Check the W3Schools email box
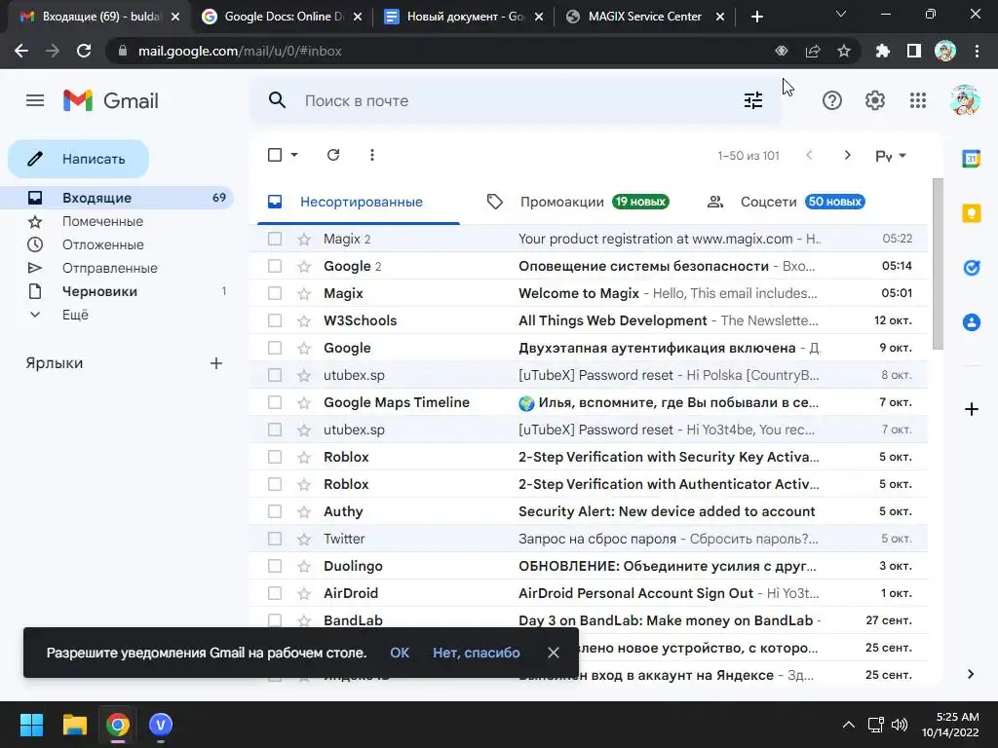The height and width of the screenshot is (748, 998). pyautogui.click(x=275, y=320)
